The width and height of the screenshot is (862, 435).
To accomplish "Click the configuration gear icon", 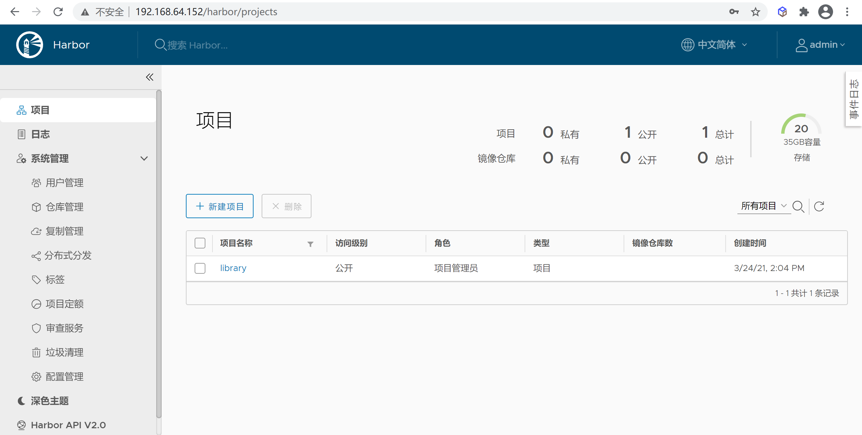I will click(x=36, y=377).
